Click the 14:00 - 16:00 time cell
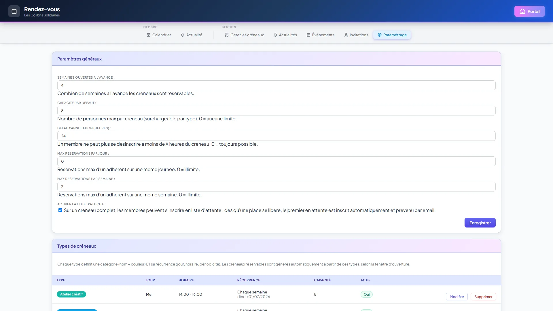 190,294
